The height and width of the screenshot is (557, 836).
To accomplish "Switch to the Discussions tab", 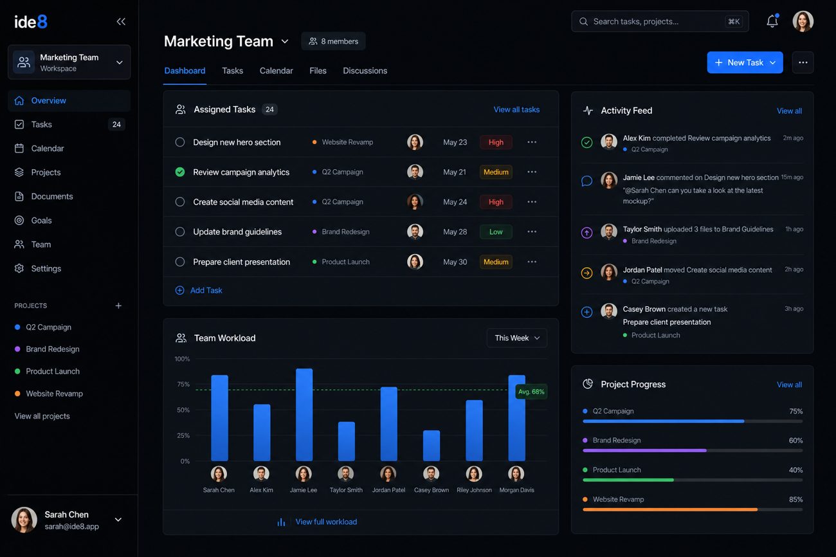I will tap(365, 71).
